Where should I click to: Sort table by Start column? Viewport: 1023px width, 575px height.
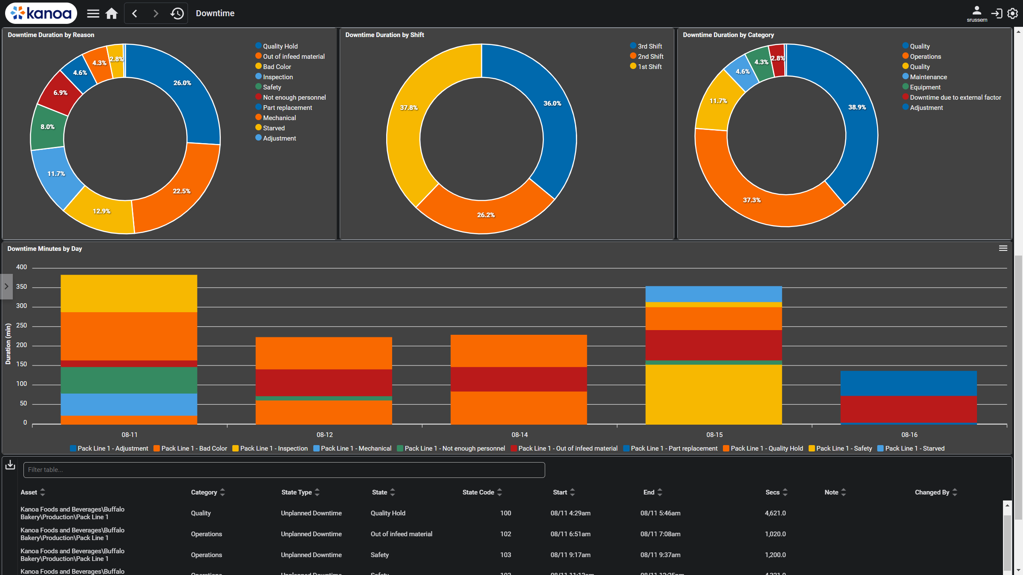pyautogui.click(x=564, y=492)
